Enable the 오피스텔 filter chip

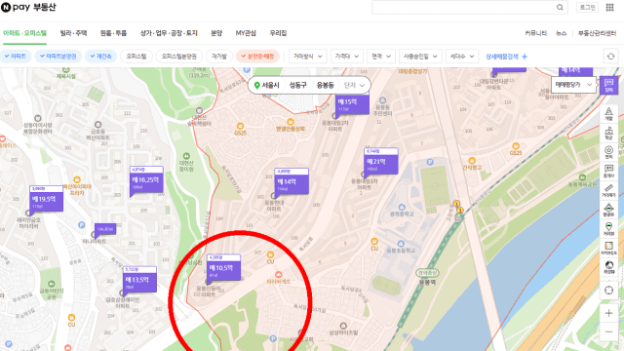pyautogui.click(x=136, y=57)
